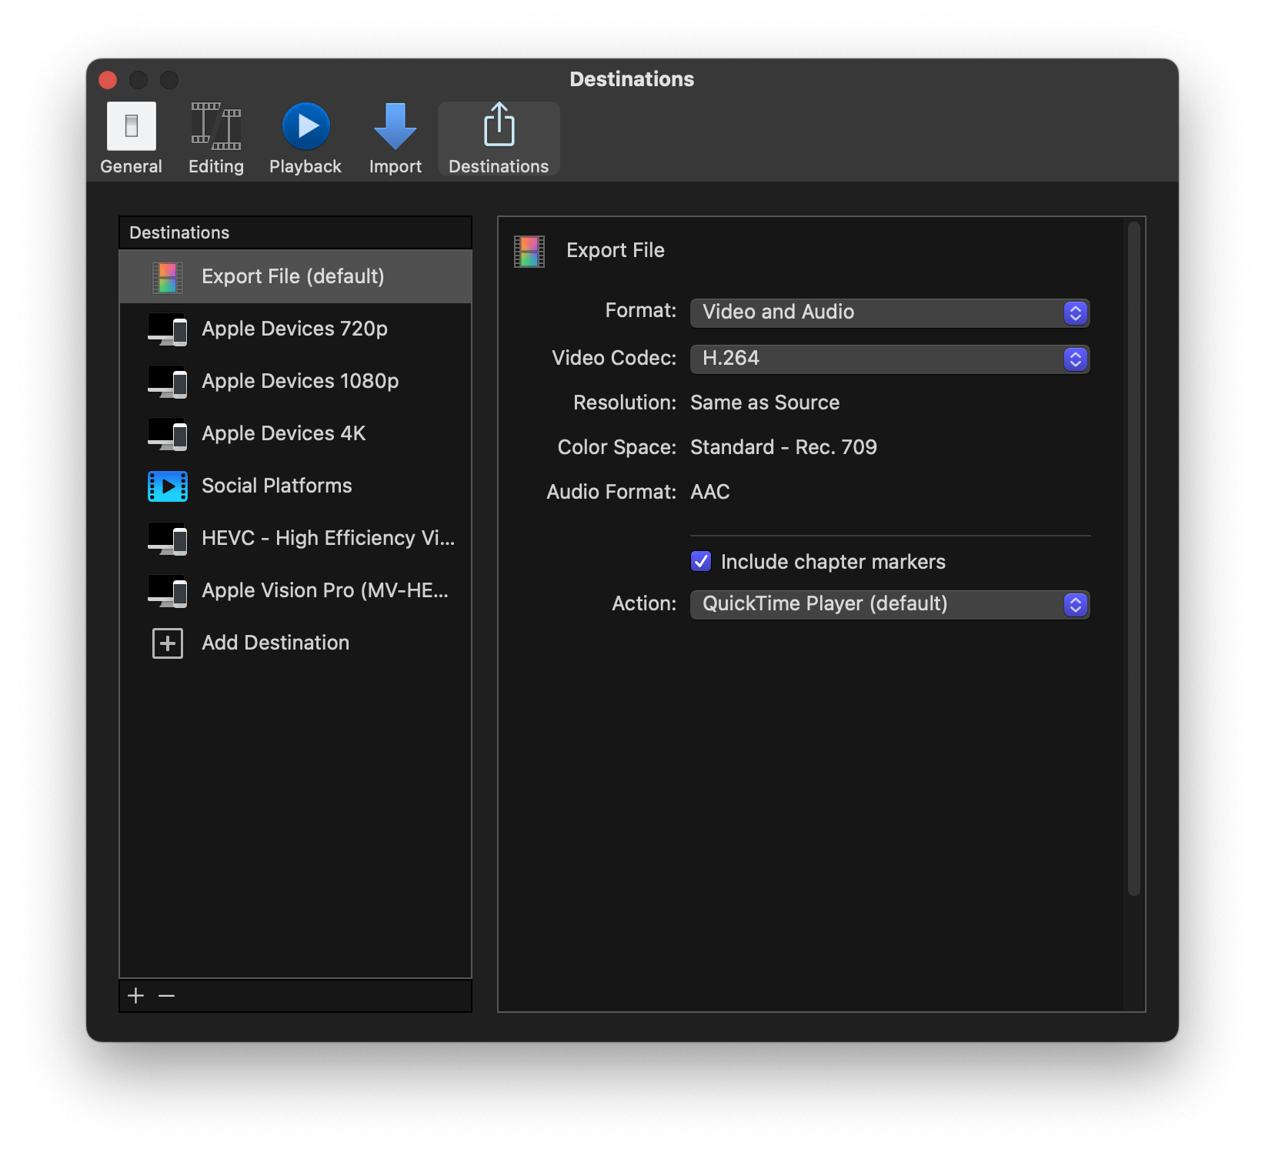Open the Editing preferences filmstrip icon
Screen dimensions: 1265x1156
216,126
